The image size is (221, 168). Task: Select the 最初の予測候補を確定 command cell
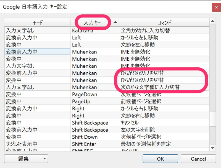[164, 144]
